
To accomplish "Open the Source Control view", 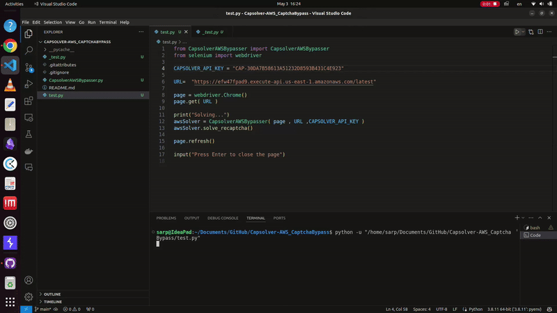I will [x=29, y=67].
